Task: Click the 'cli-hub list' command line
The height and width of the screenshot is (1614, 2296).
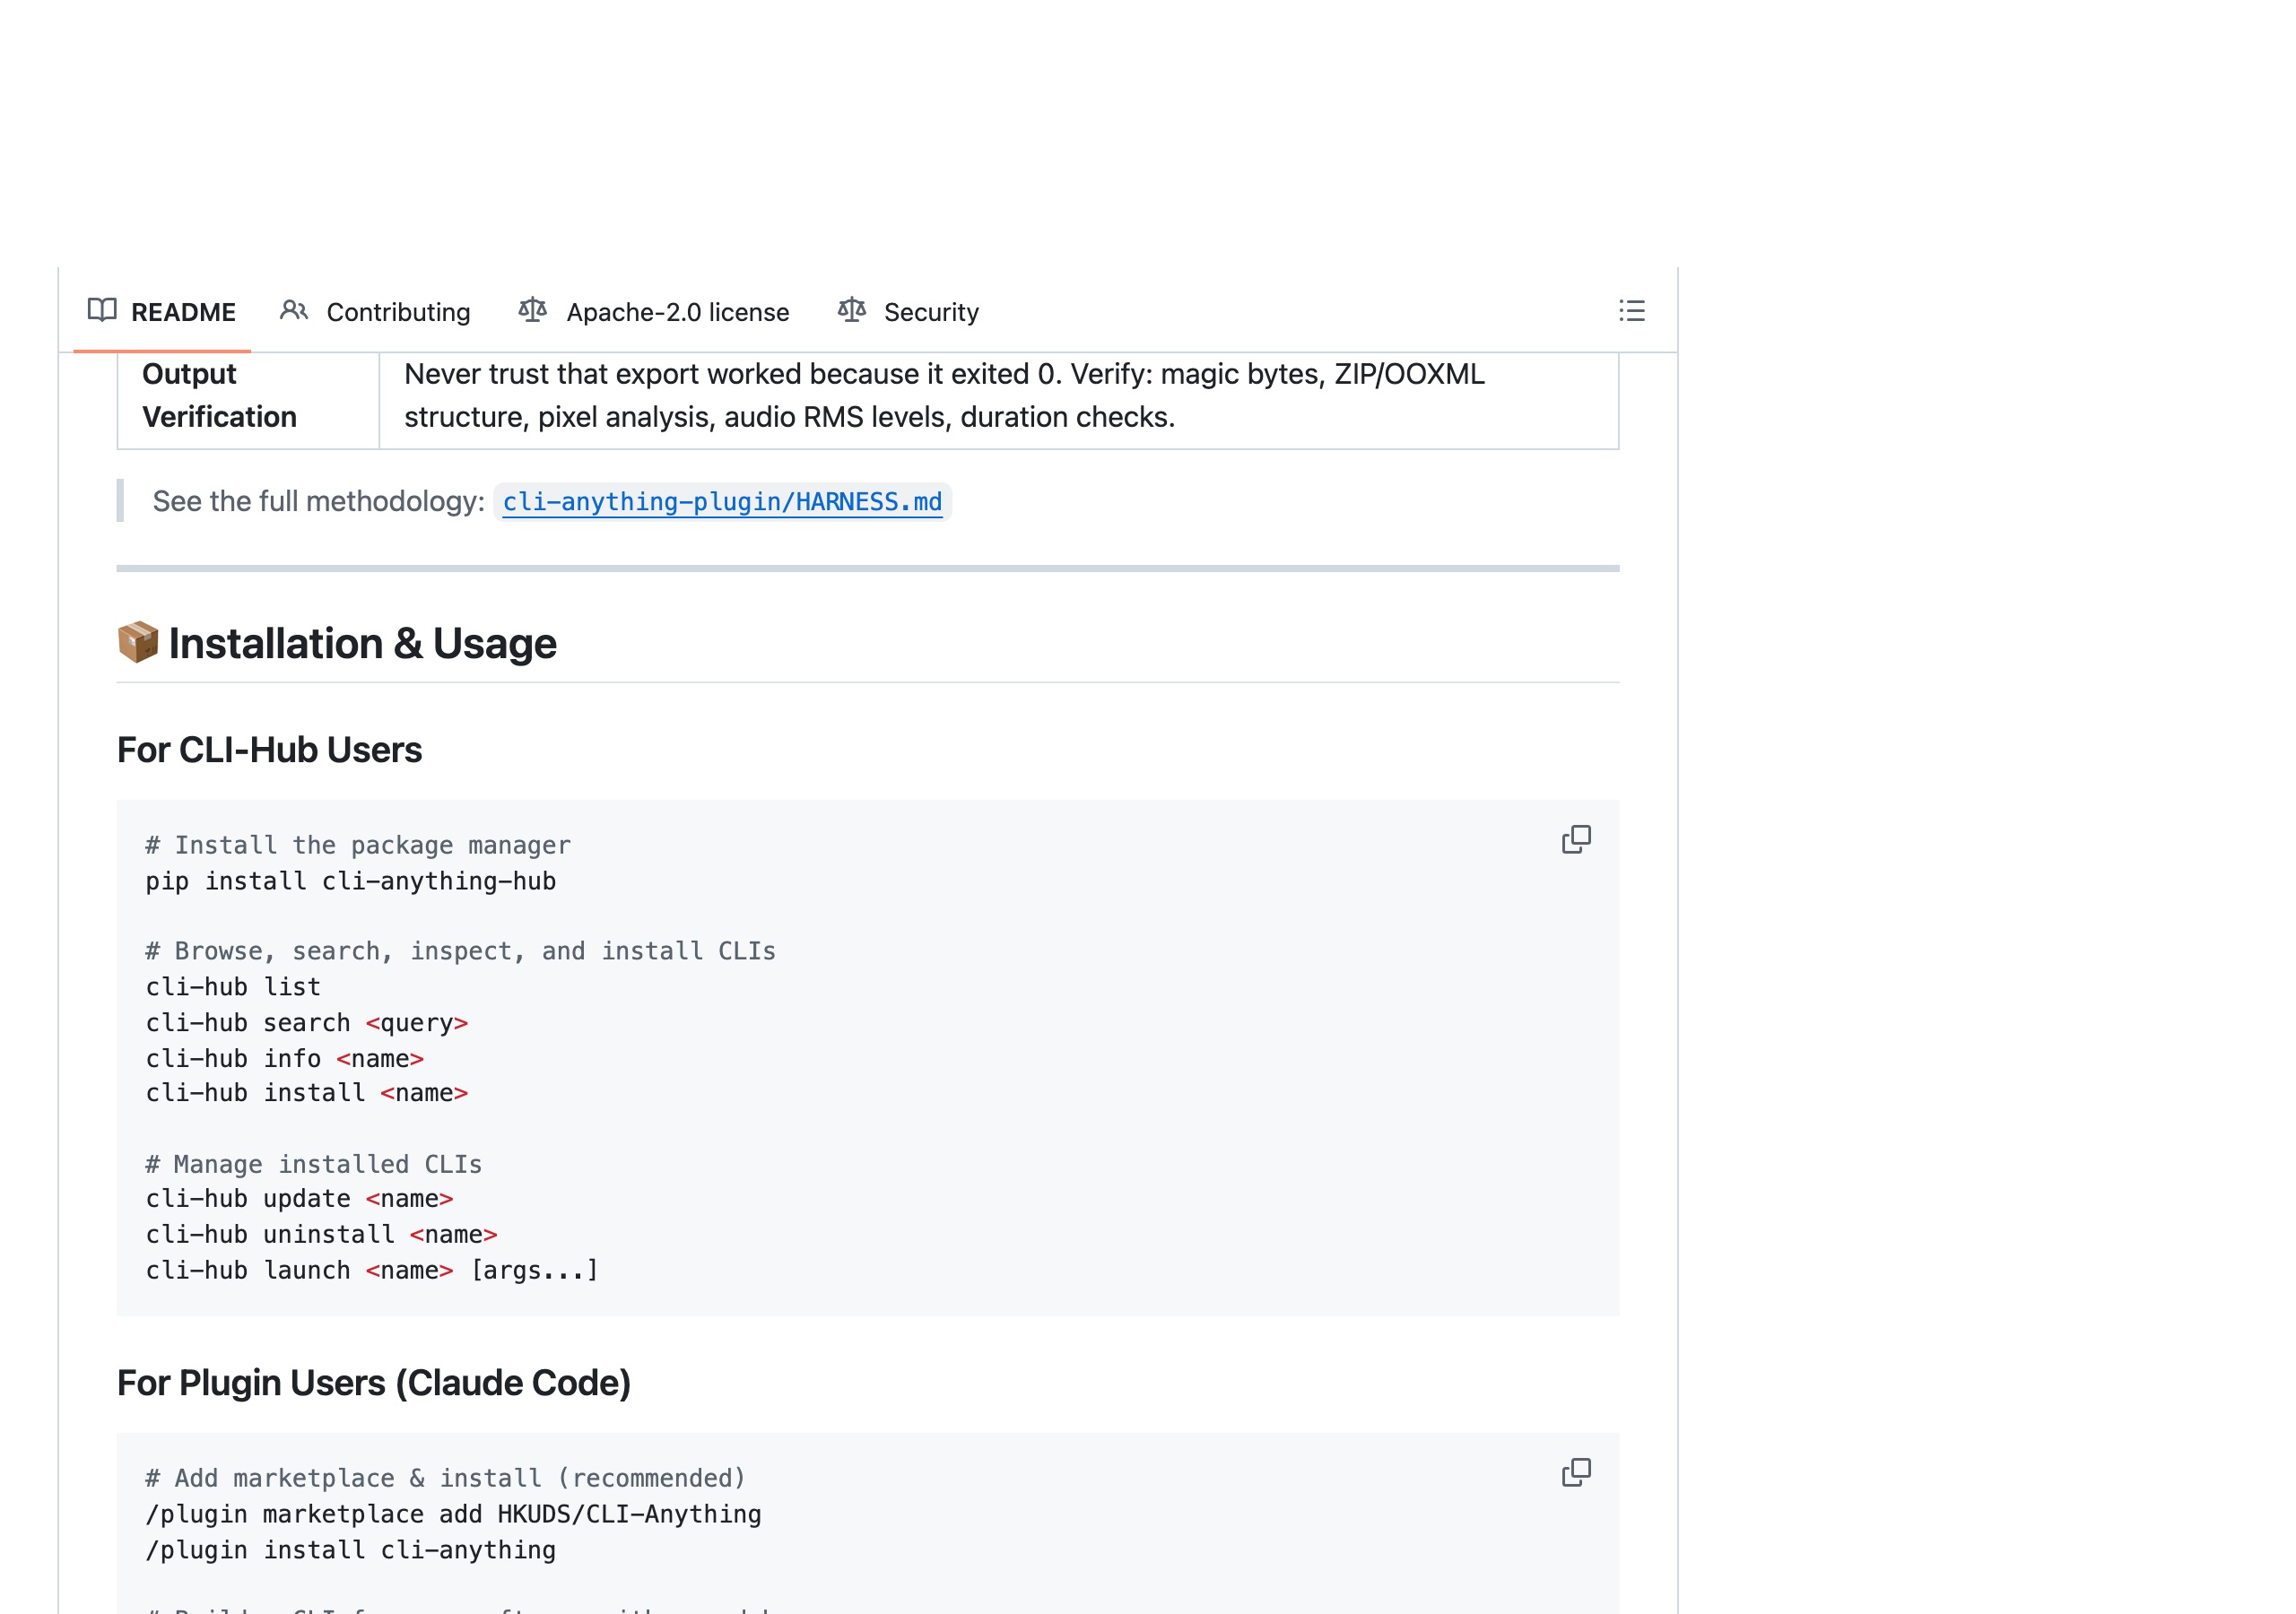Action: (x=233, y=987)
